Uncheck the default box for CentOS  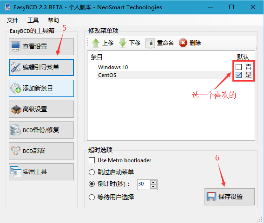[238, 75]
